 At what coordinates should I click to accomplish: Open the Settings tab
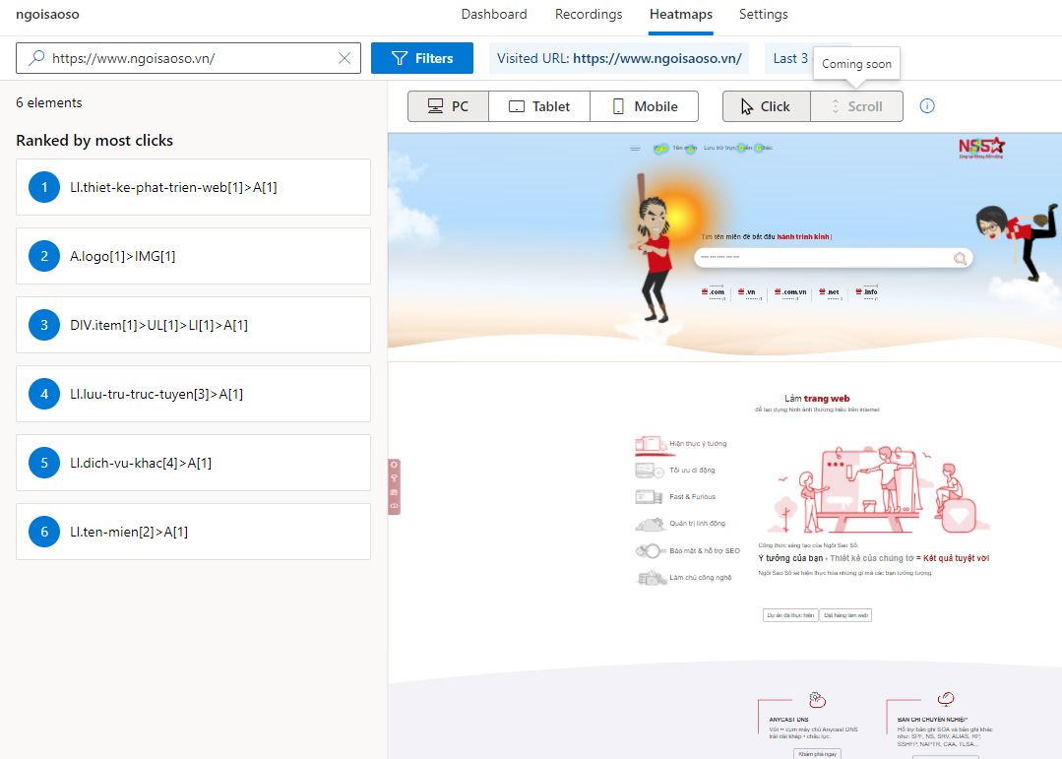[763, 15]
